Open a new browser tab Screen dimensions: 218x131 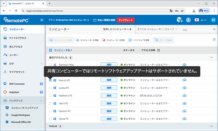(x=50, y=4)
